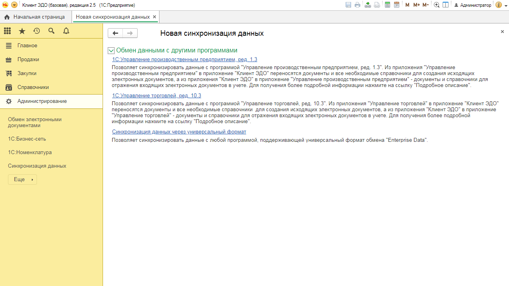Expand the 'Еще' submenu button
The height and width of the screenshot is (286, 509).
point(22,180)
